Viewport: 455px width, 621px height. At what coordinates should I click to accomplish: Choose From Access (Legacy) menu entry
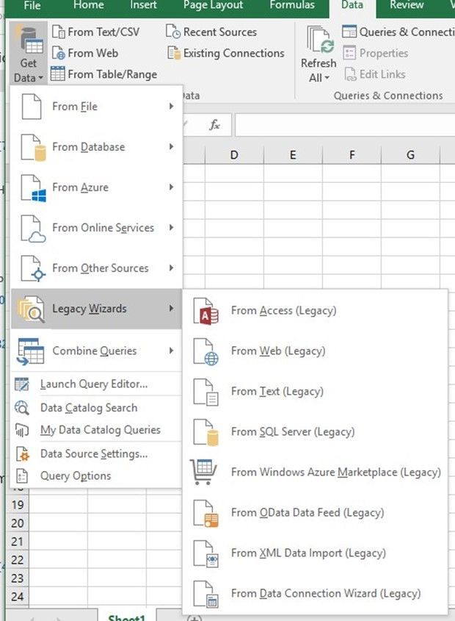[x=316, y=311]
